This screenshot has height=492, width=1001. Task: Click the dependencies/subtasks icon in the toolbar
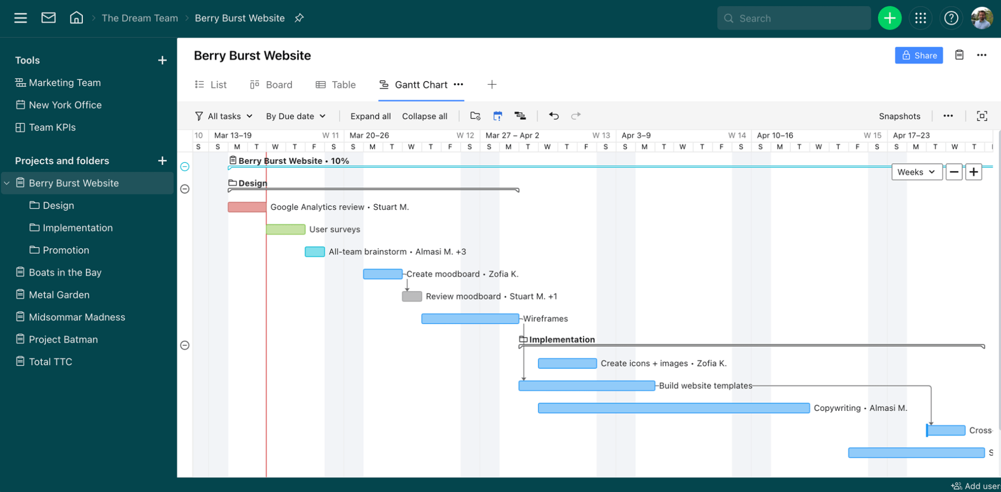click(520, 115)
